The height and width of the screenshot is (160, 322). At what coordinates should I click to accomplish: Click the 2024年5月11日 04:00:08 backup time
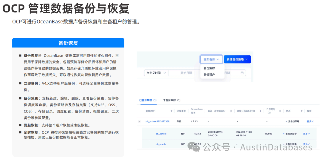216,134
